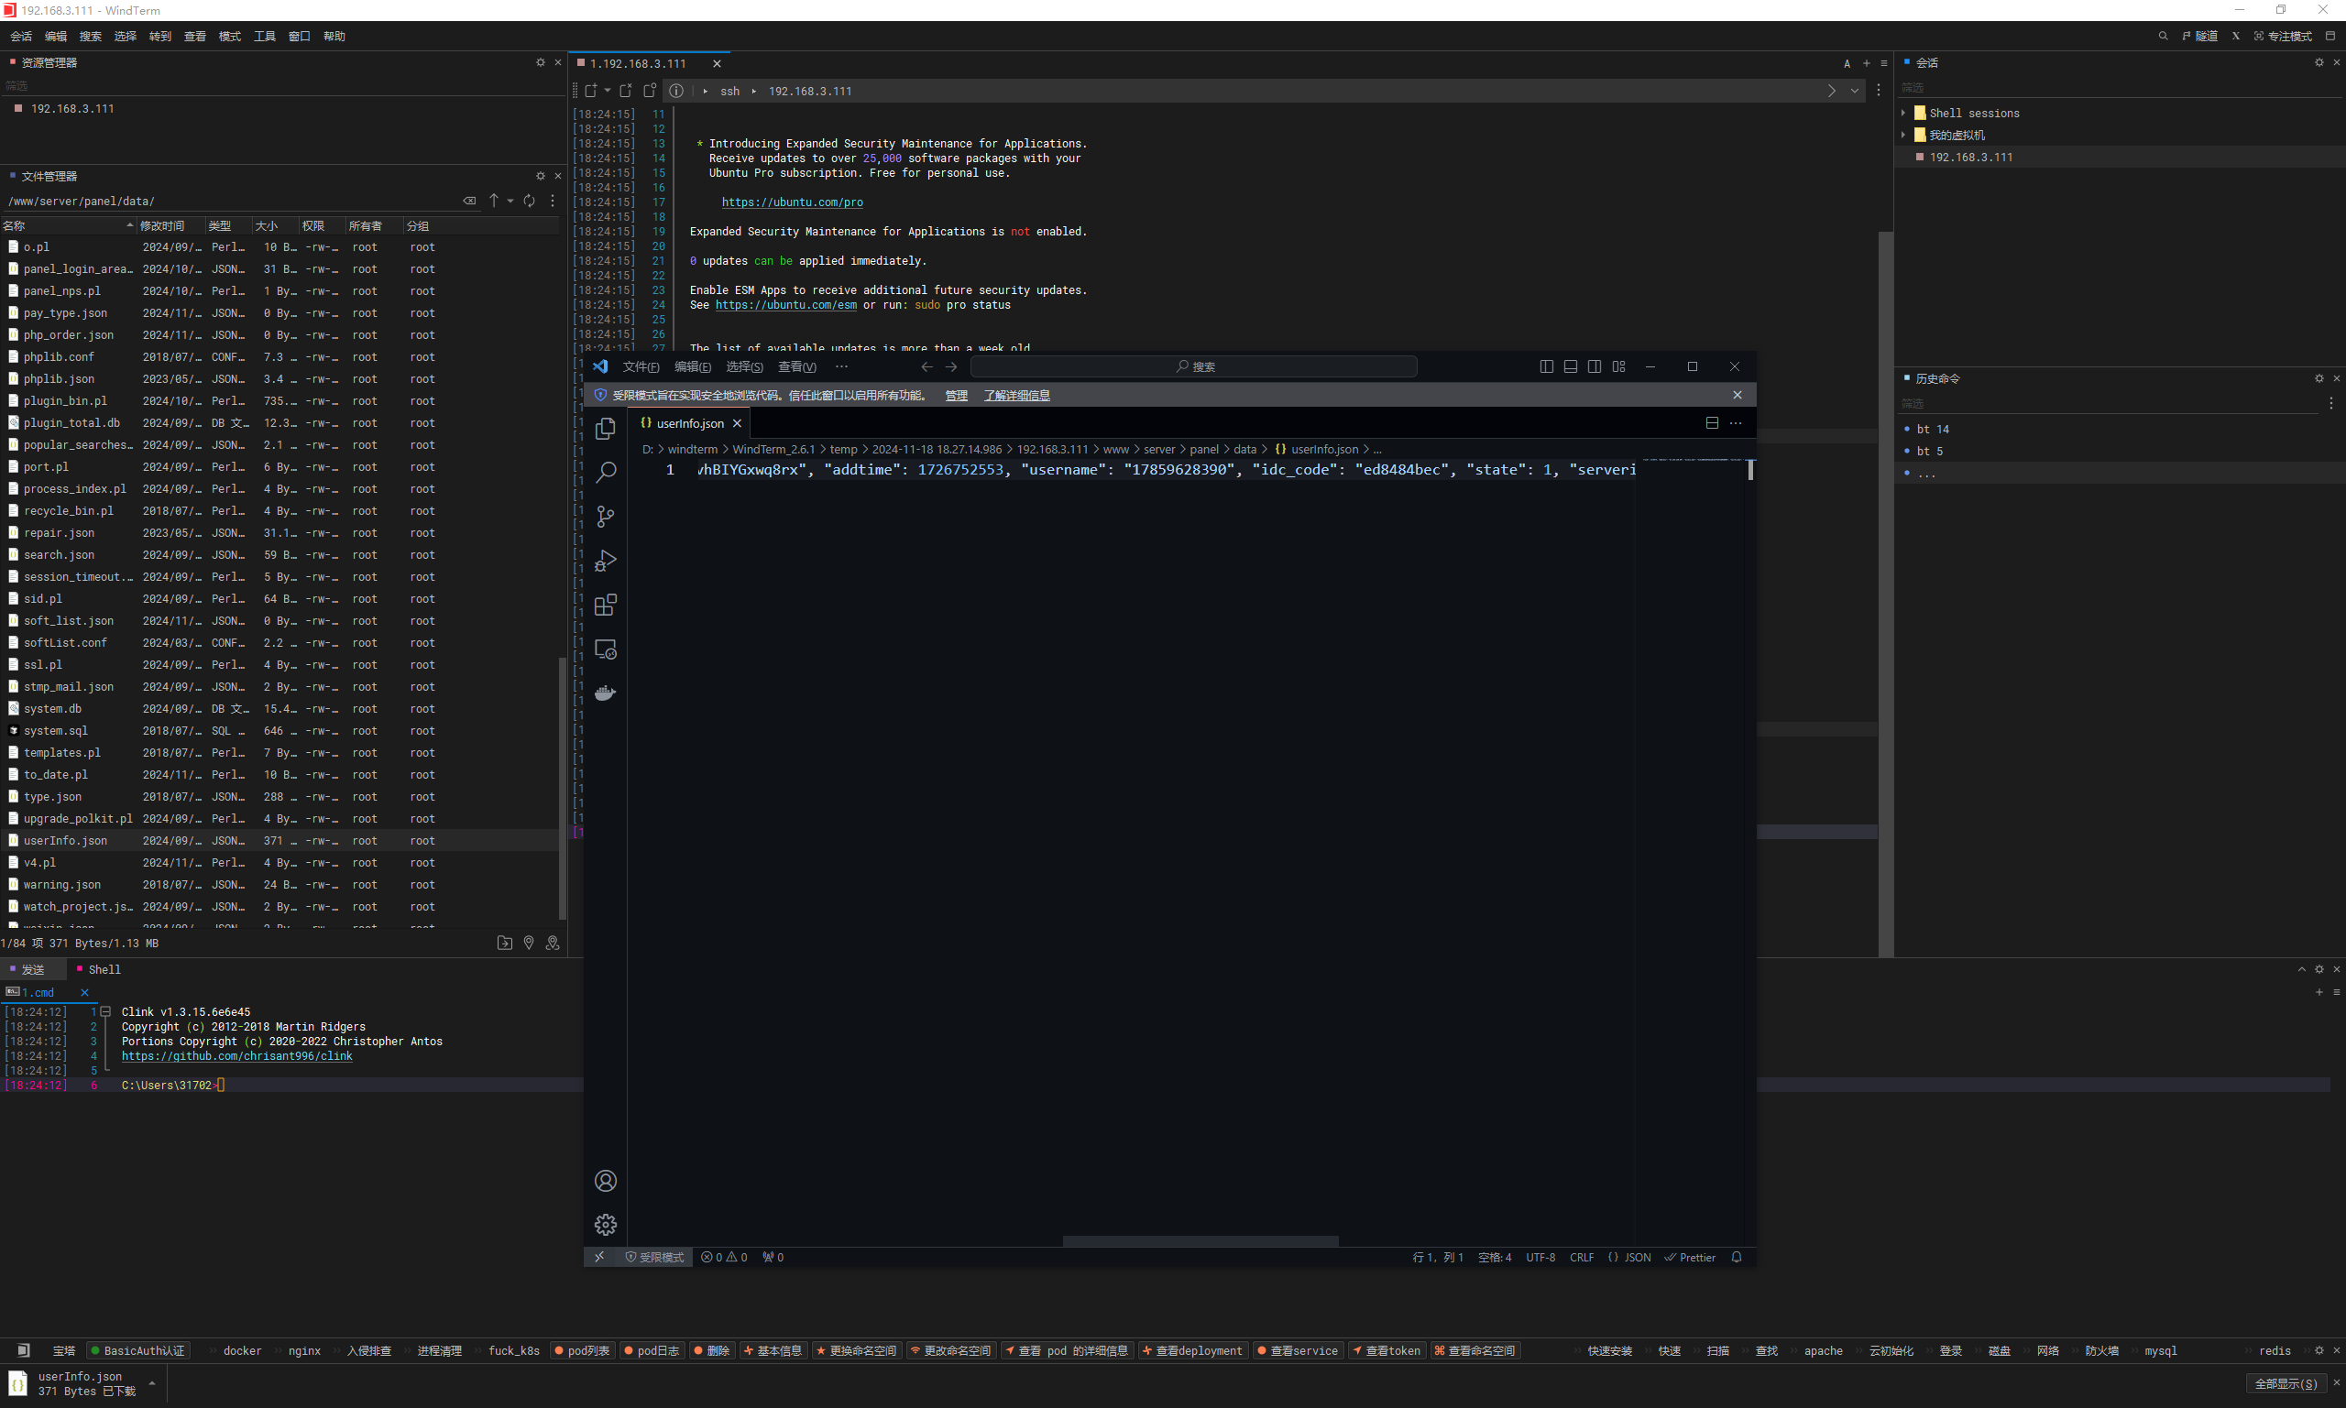The width and height of the screenshot is (2346, 1408).
Task: Open 查看(V) menu in VS Code
Action: 797,367
